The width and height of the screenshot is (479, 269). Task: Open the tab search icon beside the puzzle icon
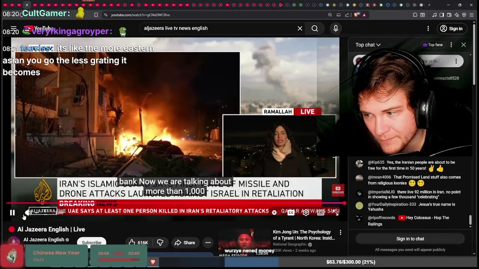[x=422, y=15]
